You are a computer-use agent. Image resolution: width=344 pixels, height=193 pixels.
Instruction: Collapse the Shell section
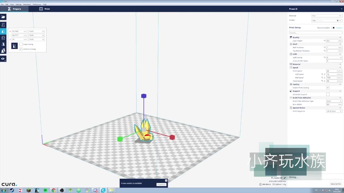coord(316,44)
